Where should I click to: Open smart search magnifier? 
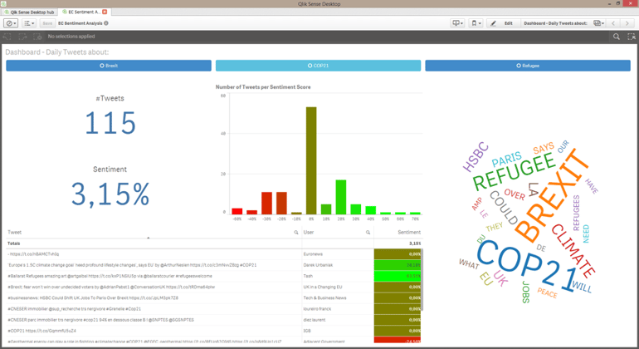pos(616,37)
